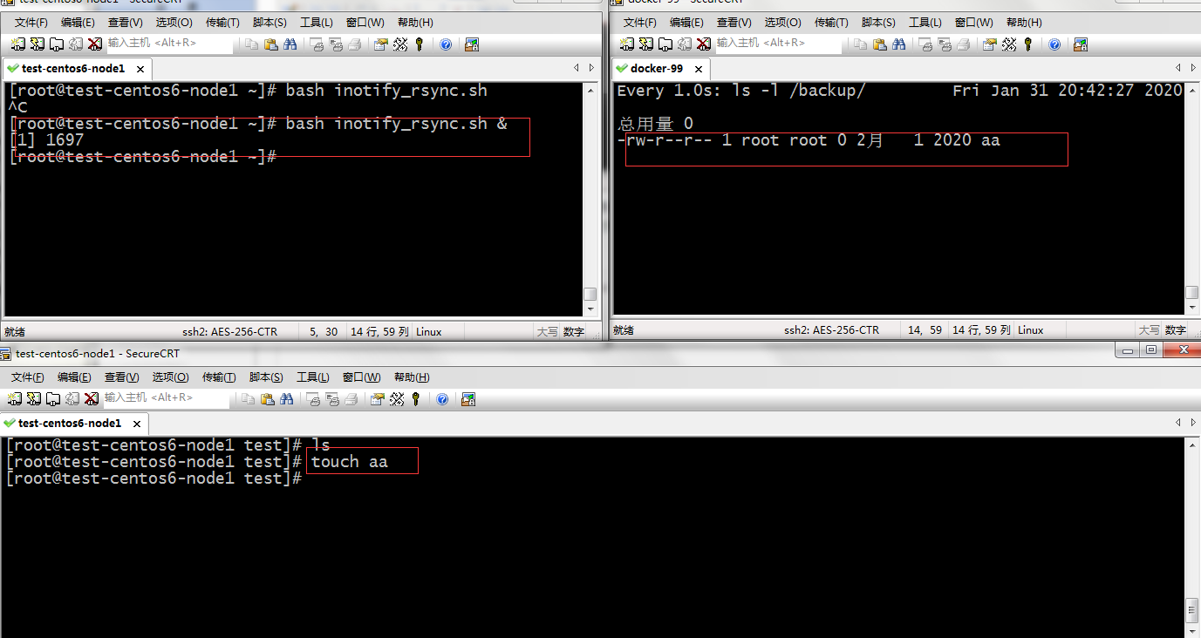Viewport: 1201px width, 638px height.
Task: Select the docker-99 session tab
Action: pos(656,69)
